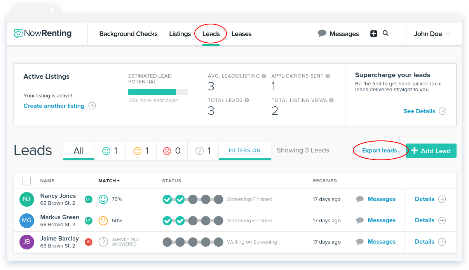Screen dimensions: 469x270
Task: Click question mark icon on Jaime Barclay row
Action: (103, 242)
